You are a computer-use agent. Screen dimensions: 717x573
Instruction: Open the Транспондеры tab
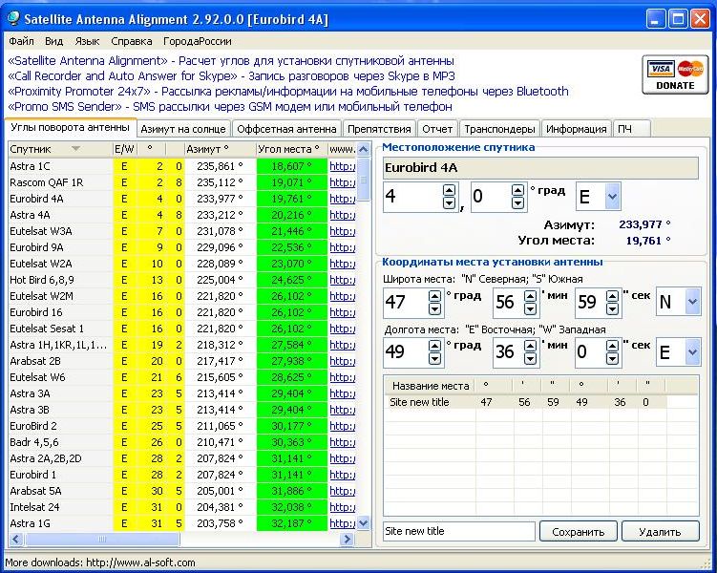point(499,129)
